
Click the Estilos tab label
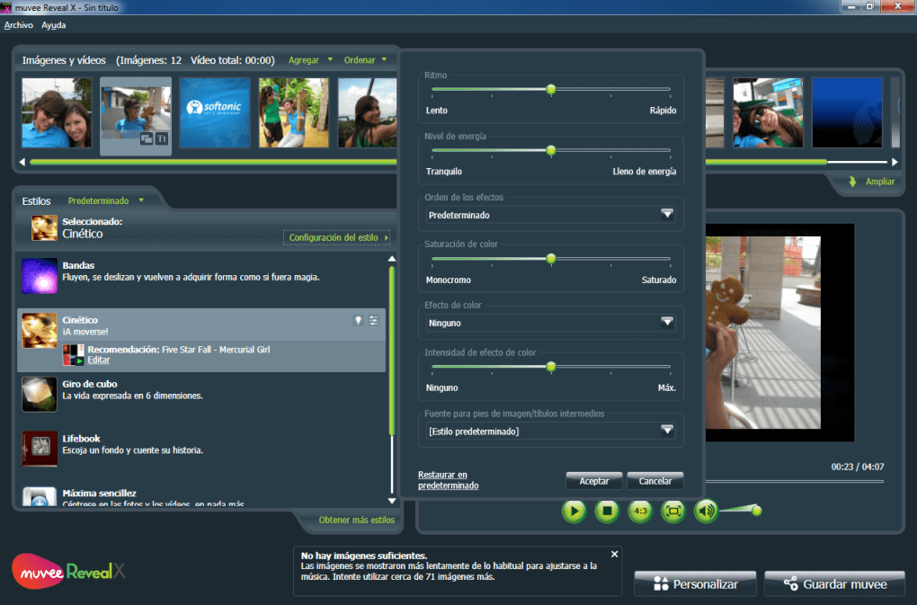click(36, 201)
